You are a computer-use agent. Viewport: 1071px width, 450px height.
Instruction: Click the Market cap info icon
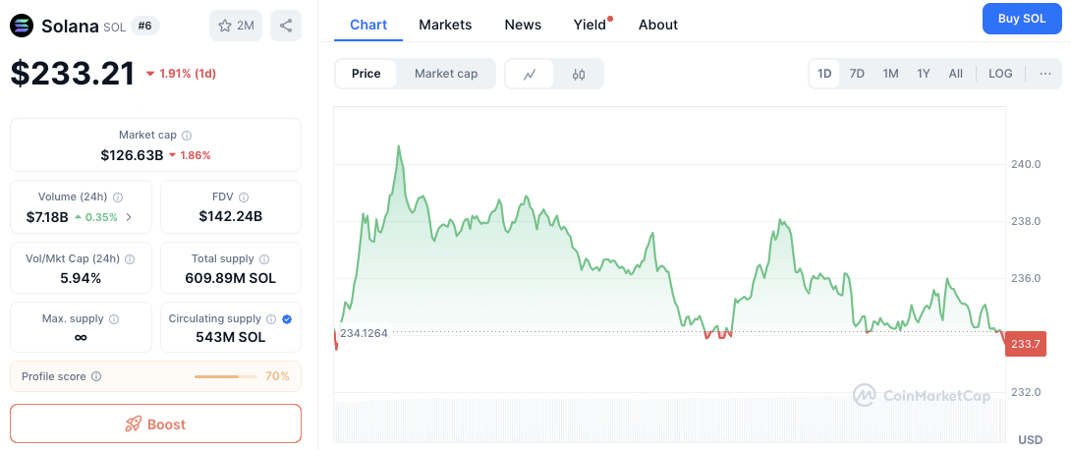coord(187,136)
